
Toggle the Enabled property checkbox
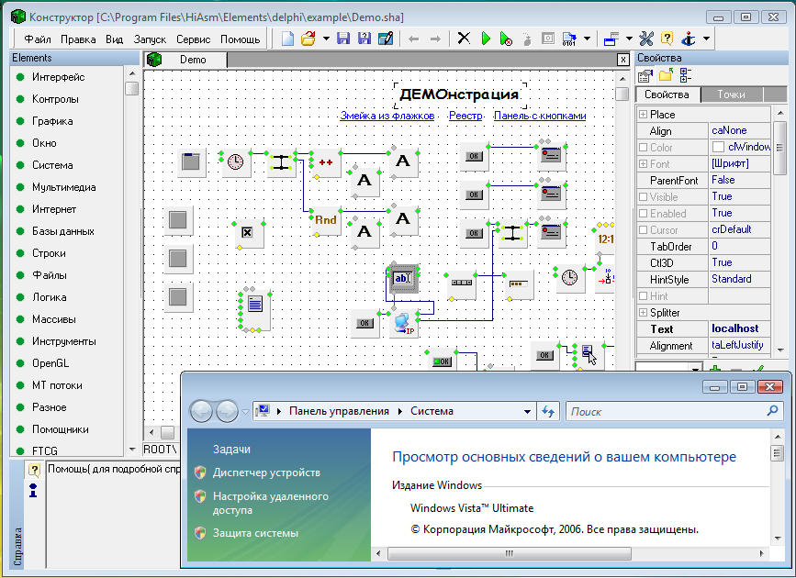643,214
